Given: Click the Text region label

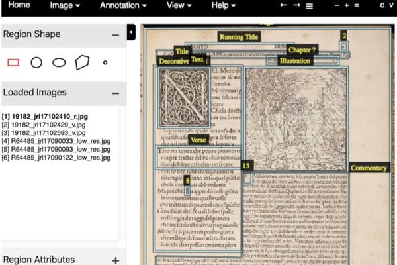Looking at the screenshot, I should pos(197,60).
